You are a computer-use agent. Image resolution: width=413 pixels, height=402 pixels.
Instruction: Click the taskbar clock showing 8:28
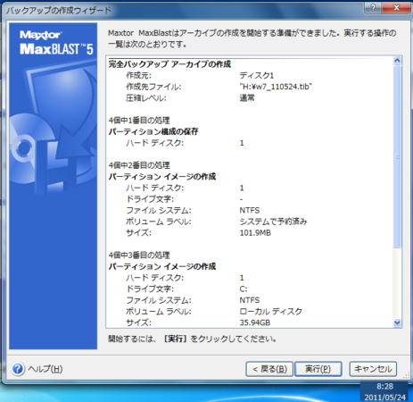click(x=384, y=387)
